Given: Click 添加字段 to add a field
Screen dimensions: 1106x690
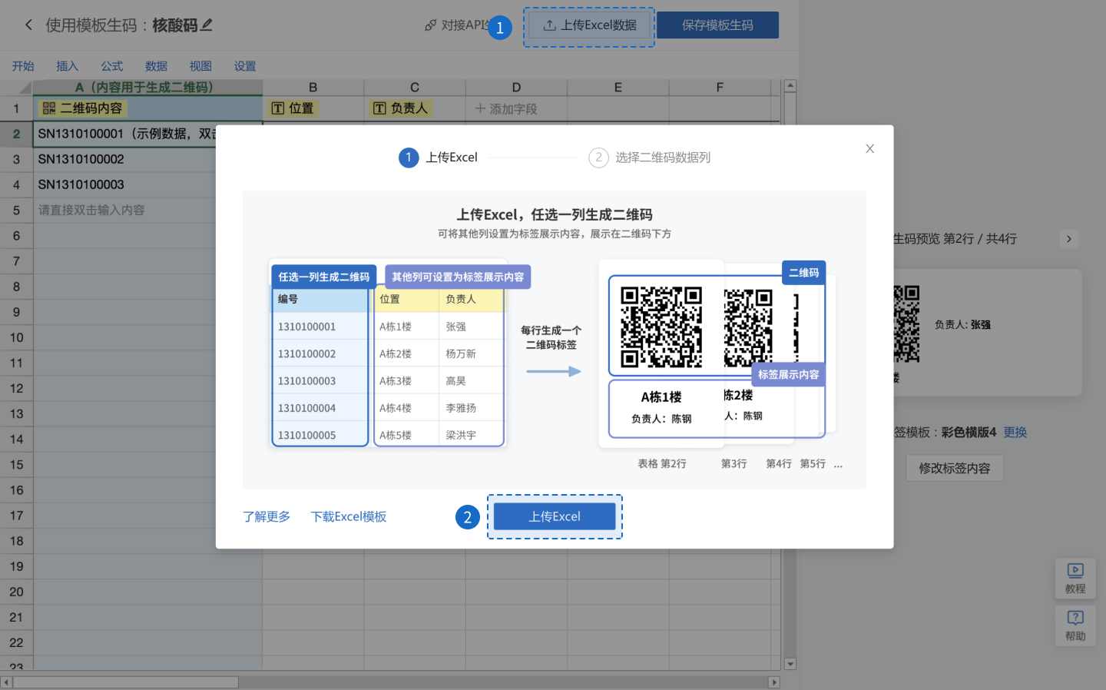Looking at the screenshot, I should click(x=507, y=108).
